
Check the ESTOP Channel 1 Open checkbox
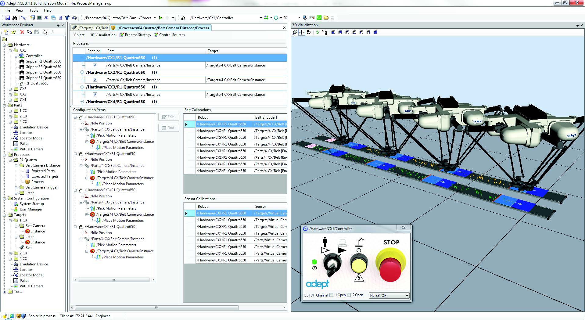pyautogui.click(x=332, y=295)
